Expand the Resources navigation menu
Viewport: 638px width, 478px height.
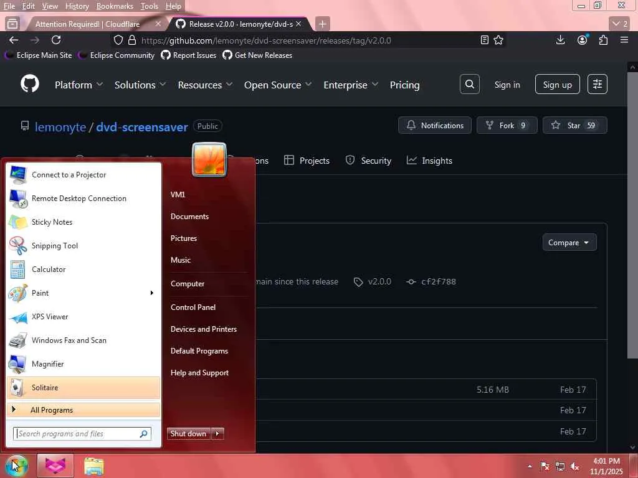tap(205, 85)
